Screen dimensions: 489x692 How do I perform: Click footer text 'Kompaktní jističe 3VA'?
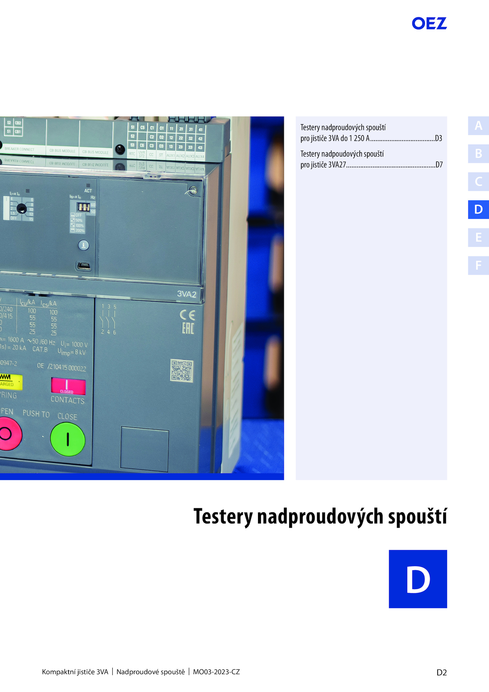75,672
